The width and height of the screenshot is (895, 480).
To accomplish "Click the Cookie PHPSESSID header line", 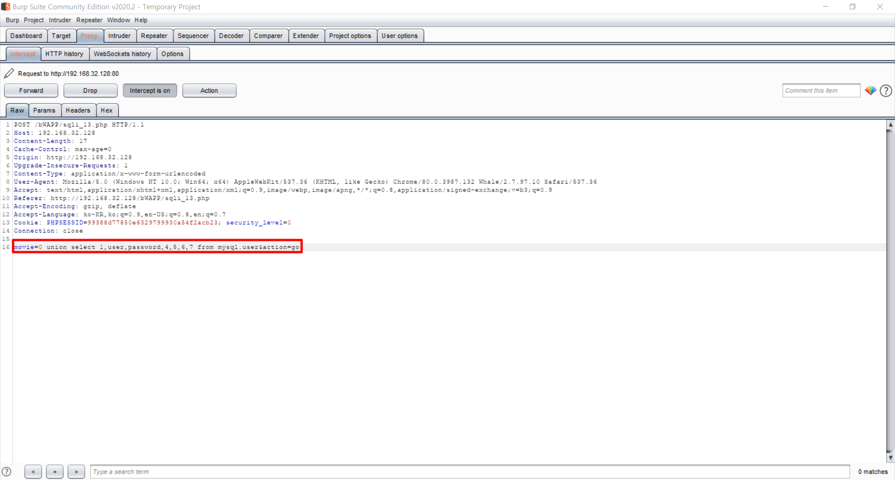I will [x=152, y=223].
